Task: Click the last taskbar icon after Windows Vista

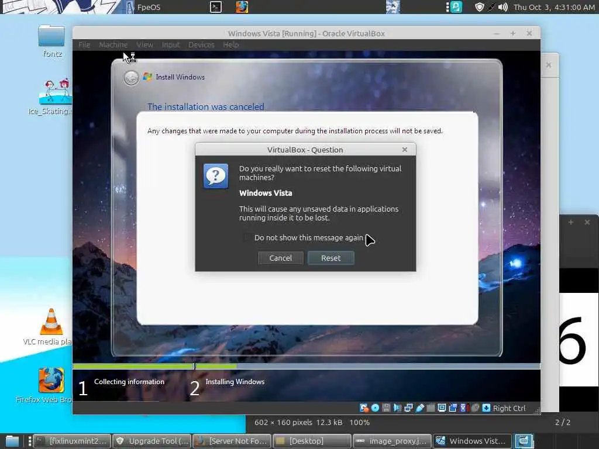Action: pyautogui.click(x=524, y=441)
